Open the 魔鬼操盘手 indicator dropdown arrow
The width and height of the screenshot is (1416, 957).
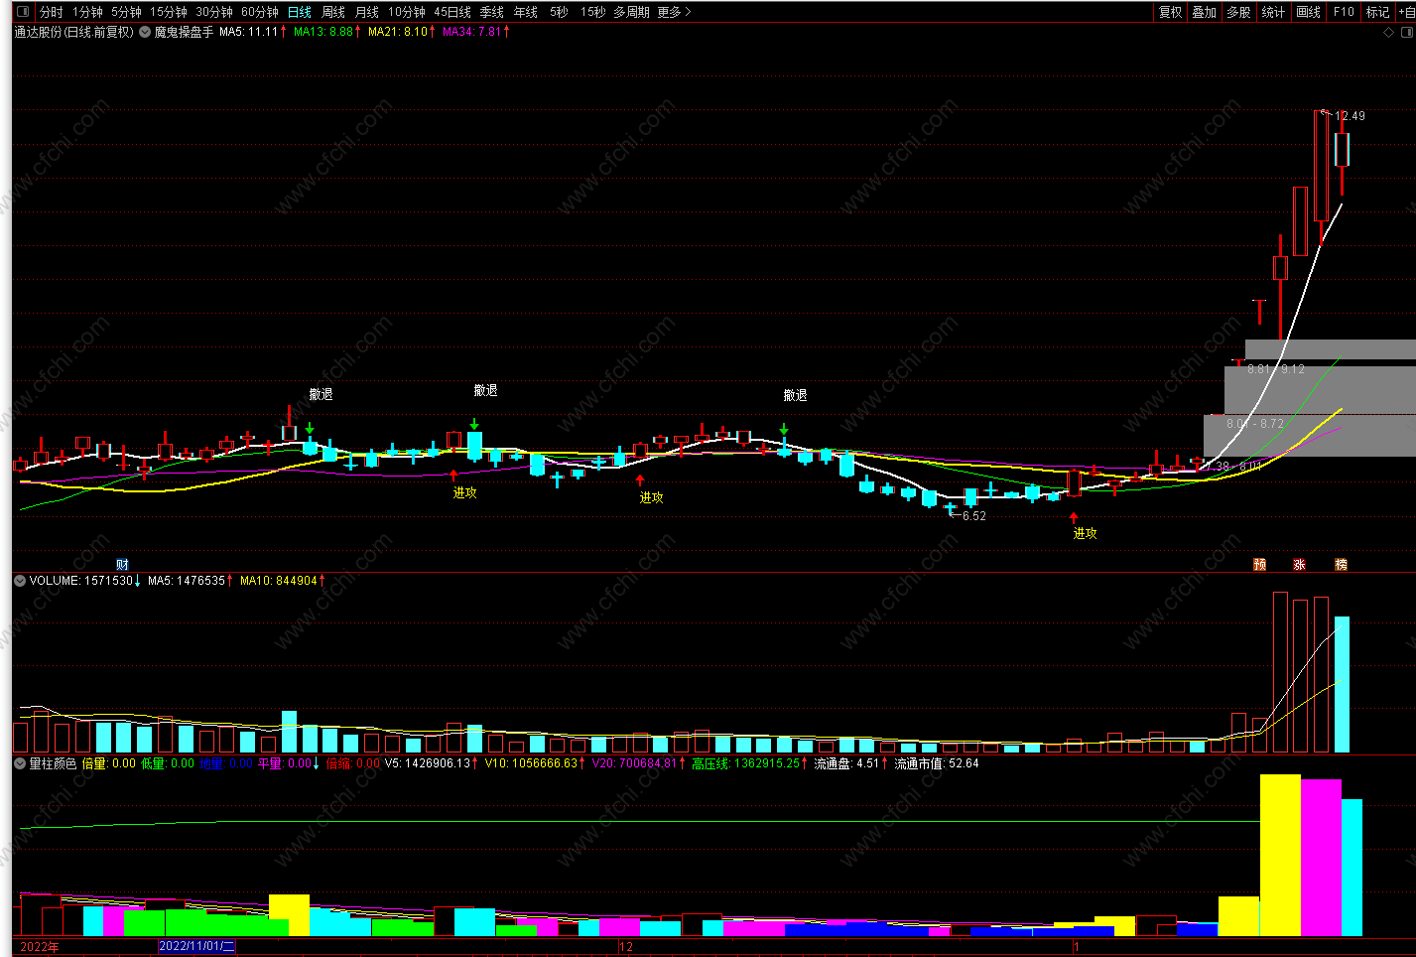point(145,32)
